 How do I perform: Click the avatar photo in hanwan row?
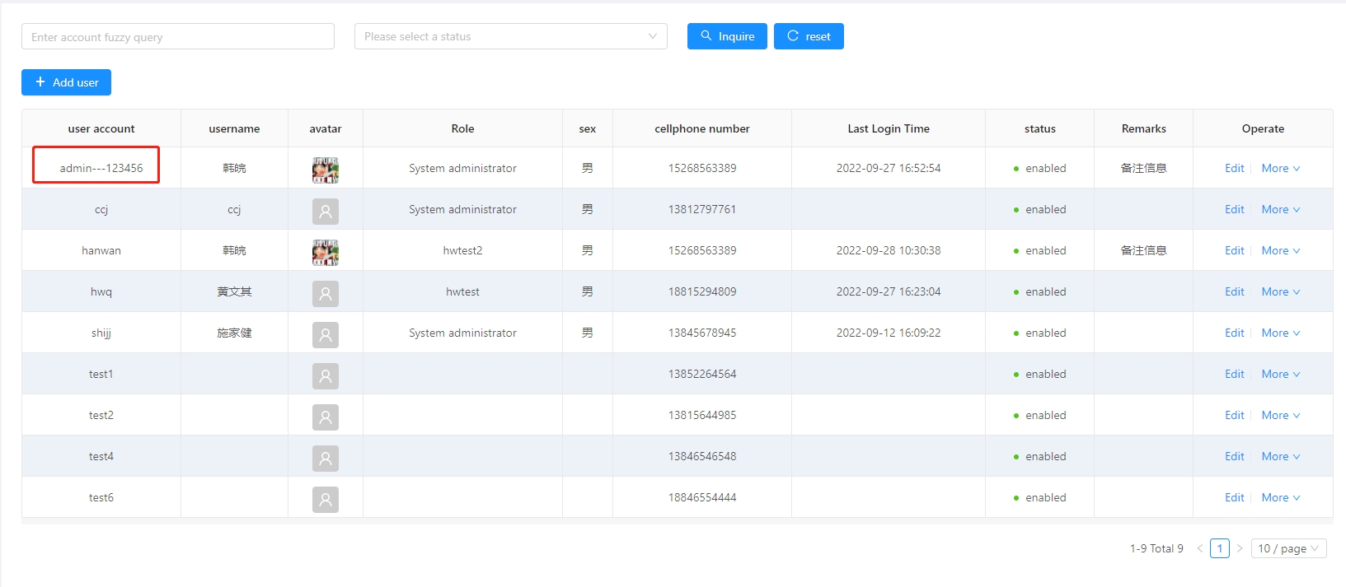coord(325,252)
